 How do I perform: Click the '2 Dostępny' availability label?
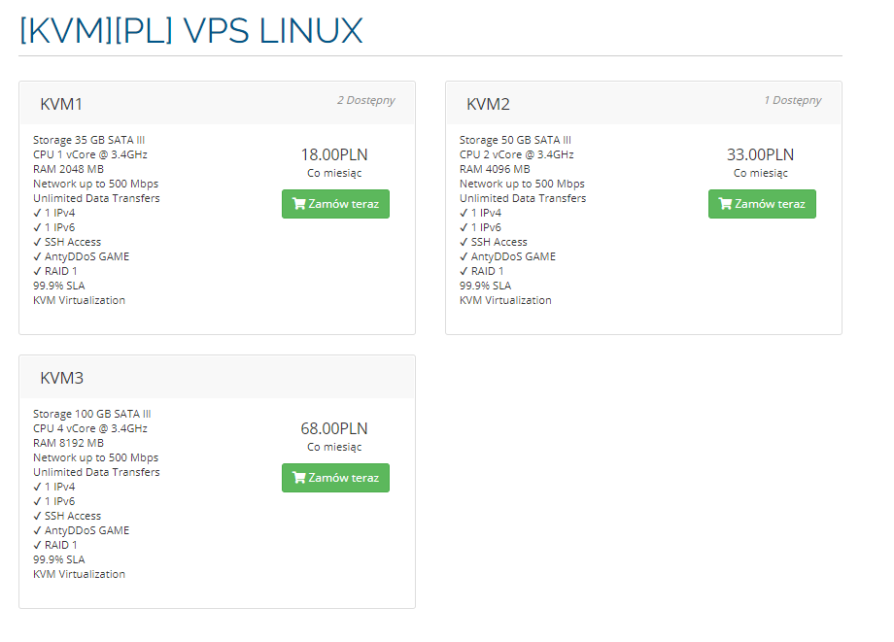(365, 100)
